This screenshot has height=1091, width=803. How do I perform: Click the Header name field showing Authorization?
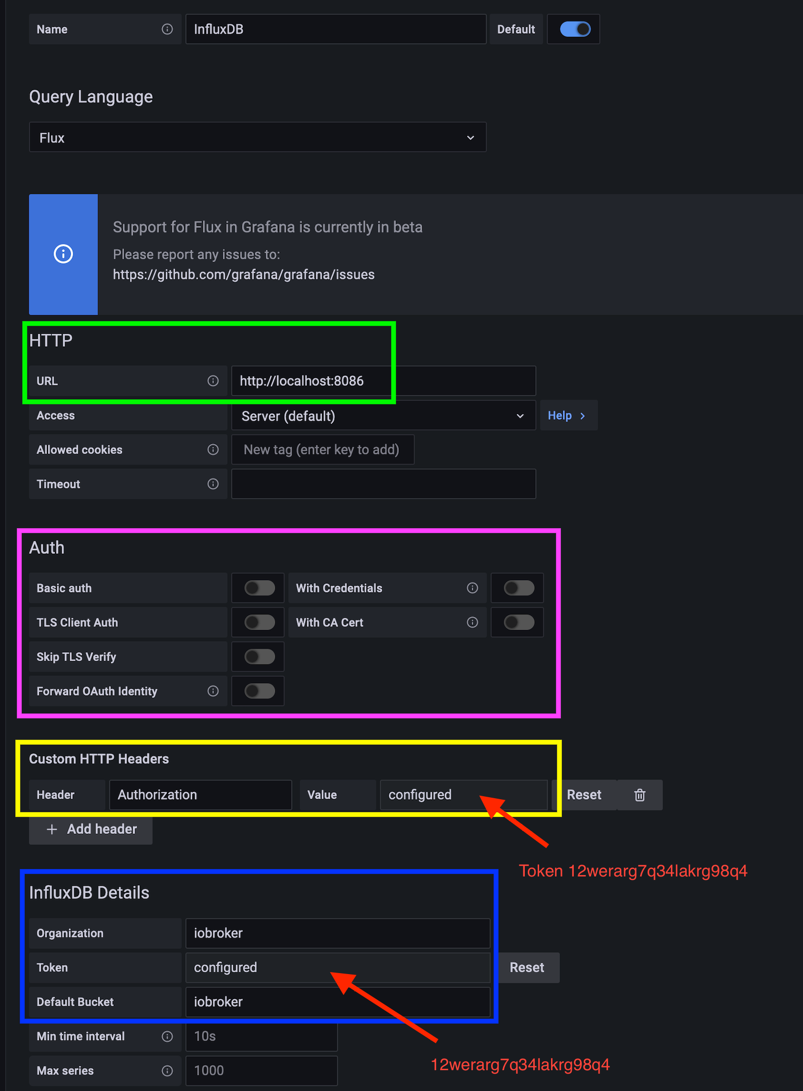click(x=201, y=795)
